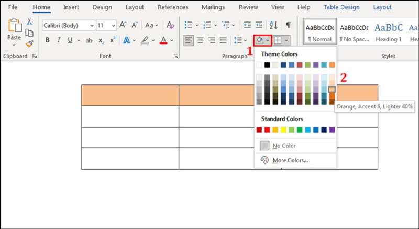The image size is (419, 229).
Task: Click the Increase Indent icon
Action: (x=259, y=25)
